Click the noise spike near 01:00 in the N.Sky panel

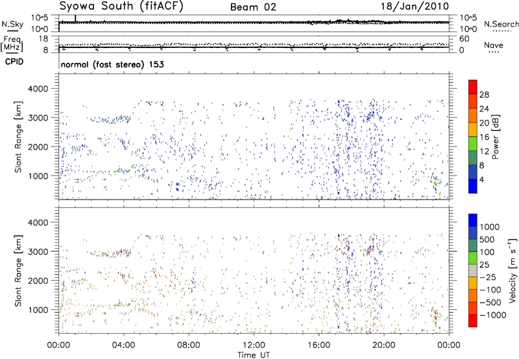coord(75,19)
